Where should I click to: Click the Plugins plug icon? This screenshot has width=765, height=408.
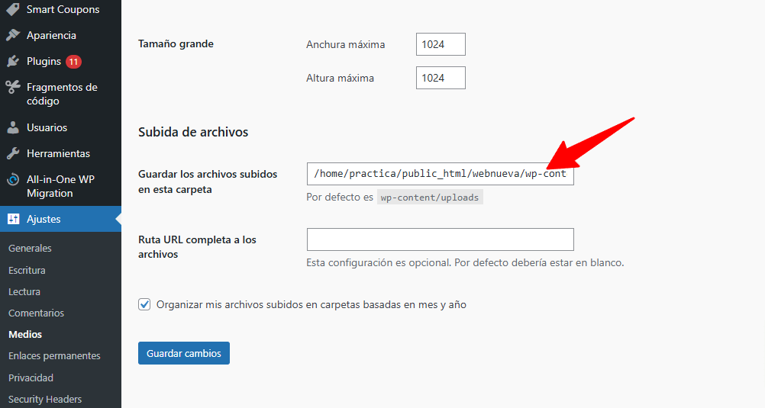point(13,62)
